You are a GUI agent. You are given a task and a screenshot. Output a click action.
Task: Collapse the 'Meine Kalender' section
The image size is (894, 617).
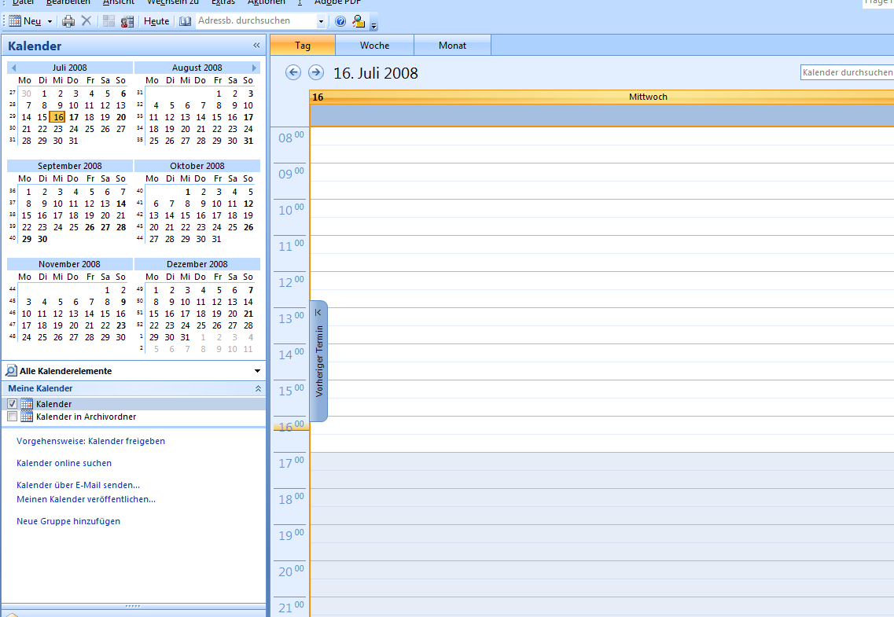[258, 388]
